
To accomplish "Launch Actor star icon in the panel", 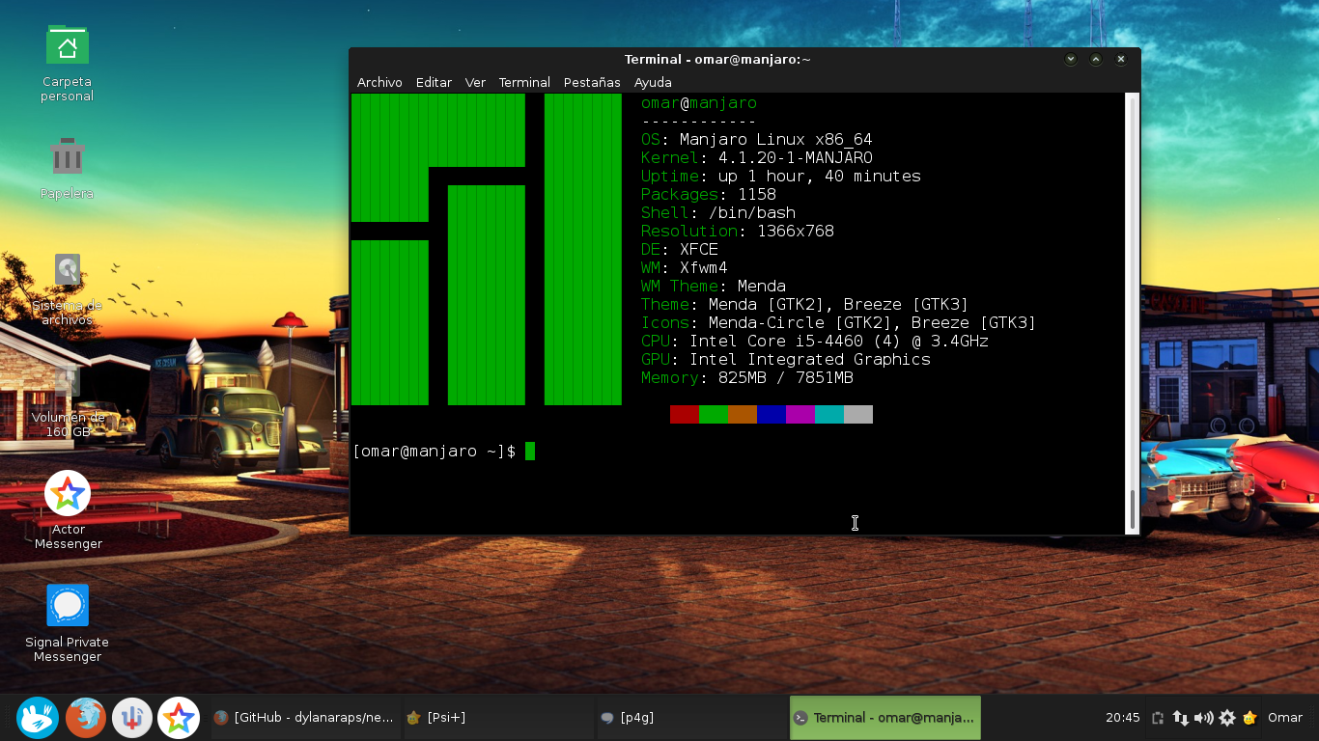I will pos(179,718).
